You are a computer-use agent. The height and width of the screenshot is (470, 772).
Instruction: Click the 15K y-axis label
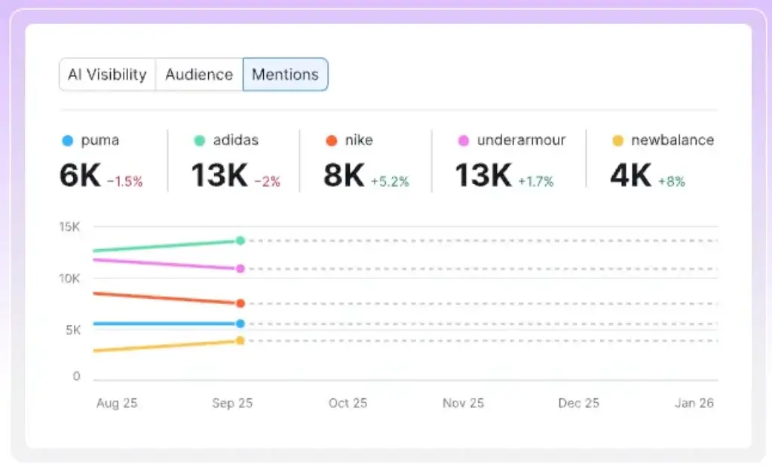[69, 226]
